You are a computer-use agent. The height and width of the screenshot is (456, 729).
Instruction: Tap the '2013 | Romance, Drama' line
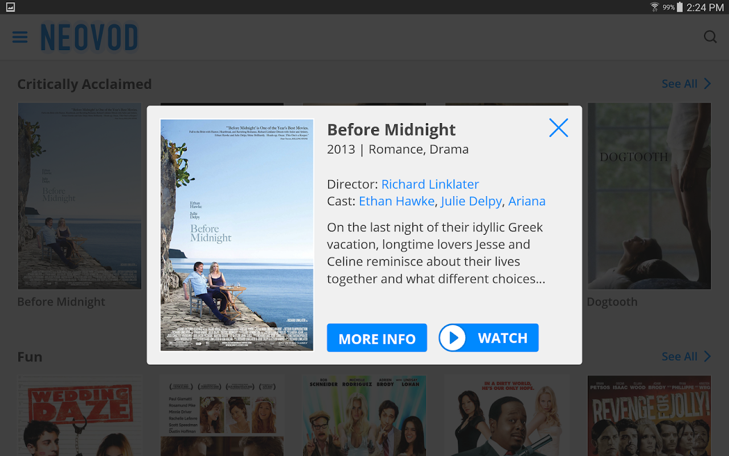pyautogui.click(x=398, y=149)
